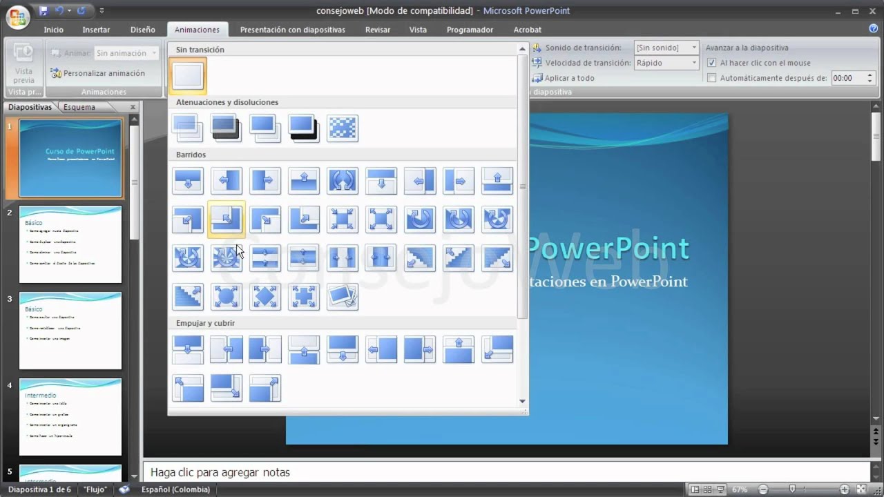This screenshot has height=497, width=884.
Task: Save presentation with Quick Access Save icon
Action: tap(44, 10)
